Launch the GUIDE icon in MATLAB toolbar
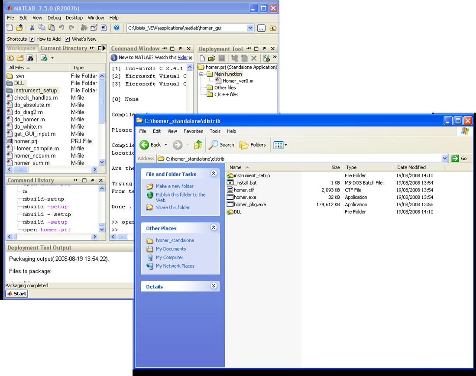 tap(94, 28)
